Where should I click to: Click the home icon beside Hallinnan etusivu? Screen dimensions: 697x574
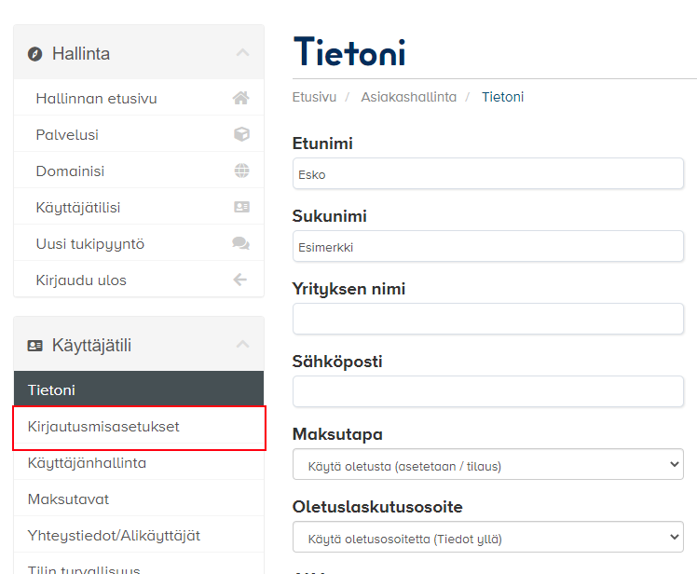(x=241, y=98)
